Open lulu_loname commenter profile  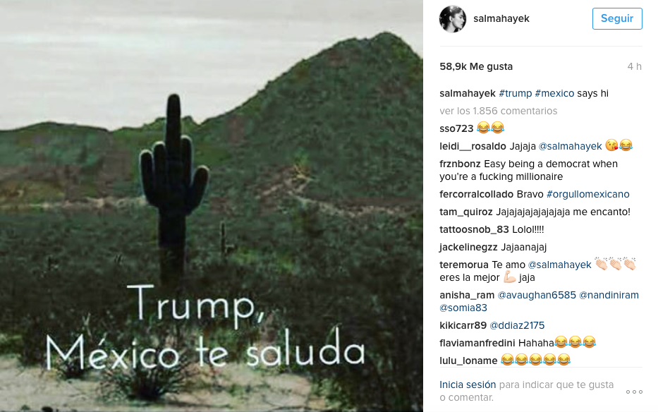[468, 360]
